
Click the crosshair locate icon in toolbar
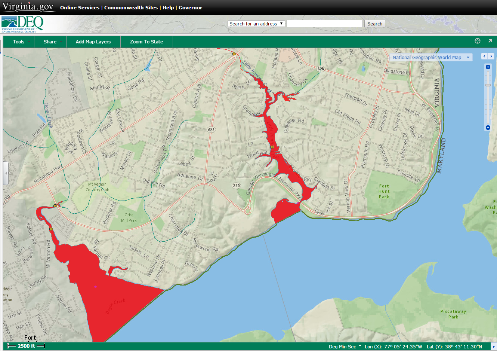(478, 41)
